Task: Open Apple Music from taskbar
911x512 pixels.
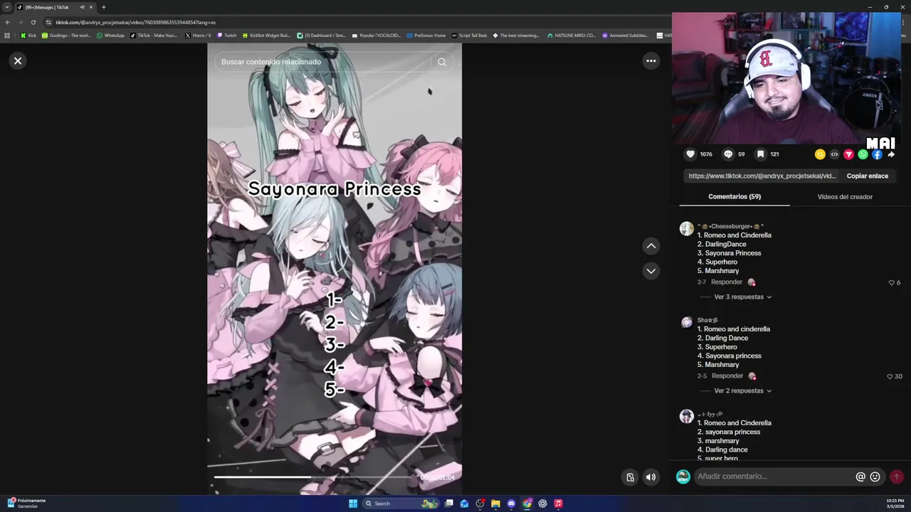Action: click(558, 503)
